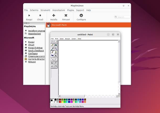The image size is (160, 113).
Task: Choose the Rounded Rectangle tool
Action: pyautogui.click(x=56, y=66)
